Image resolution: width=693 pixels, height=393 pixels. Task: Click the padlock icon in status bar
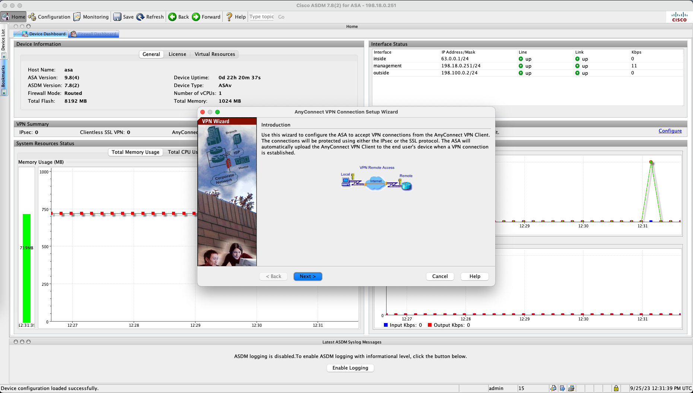616,388
